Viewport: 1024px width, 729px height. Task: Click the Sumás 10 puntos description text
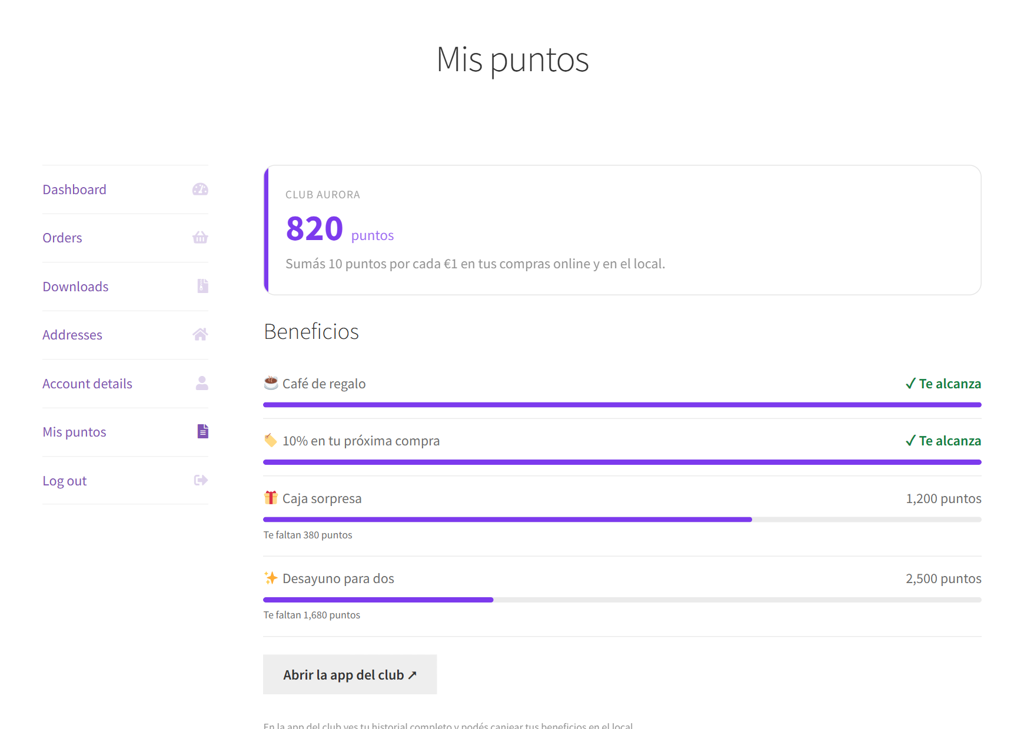(x=476, y=264)
